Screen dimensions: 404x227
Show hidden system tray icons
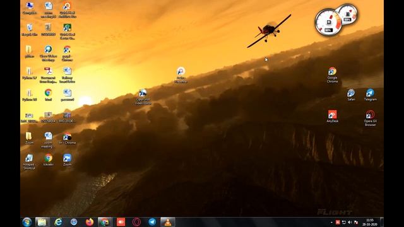[331, 223]
